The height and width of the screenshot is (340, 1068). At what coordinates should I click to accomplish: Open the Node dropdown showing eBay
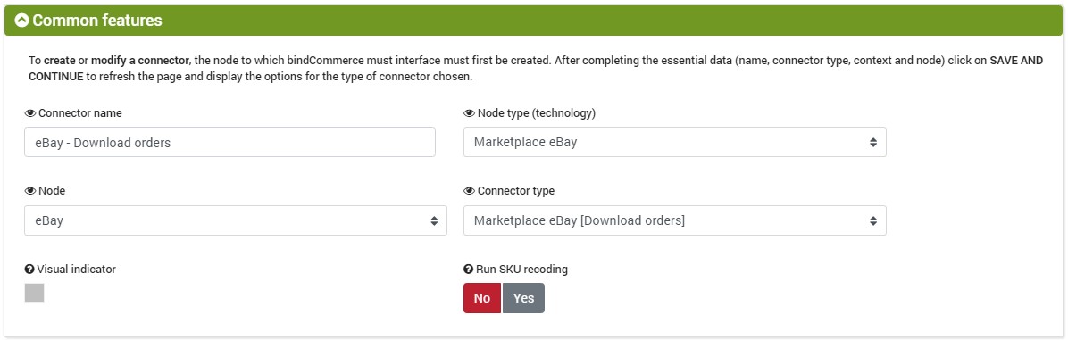(236, 220)
